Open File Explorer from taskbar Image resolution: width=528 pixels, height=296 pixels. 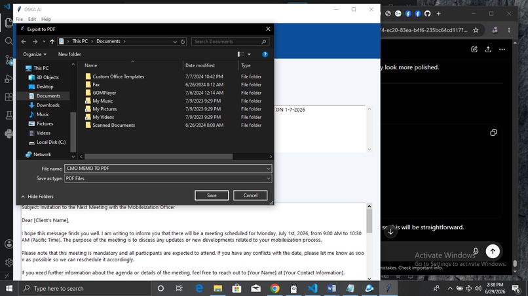[218, 288]
